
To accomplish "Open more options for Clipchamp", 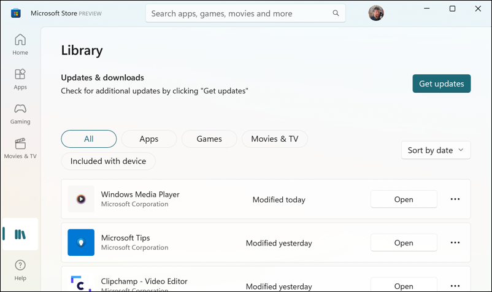I will click(455, 286).
